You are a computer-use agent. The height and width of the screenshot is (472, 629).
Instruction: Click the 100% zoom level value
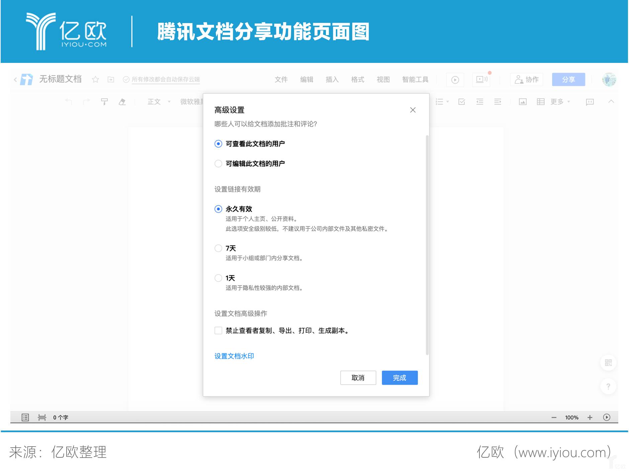click(x=572, y=417)
